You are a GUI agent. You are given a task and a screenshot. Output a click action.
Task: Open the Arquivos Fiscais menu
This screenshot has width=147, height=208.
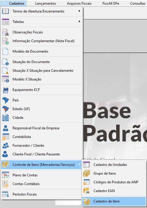click(x=79, y=3)
